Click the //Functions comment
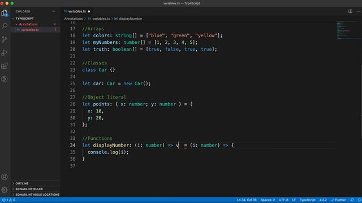The height and width of the screenshot is (203, 362). point(97,138)
